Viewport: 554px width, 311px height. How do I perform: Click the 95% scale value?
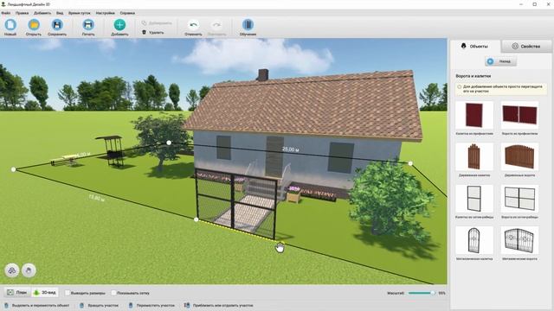pos(441,293)
